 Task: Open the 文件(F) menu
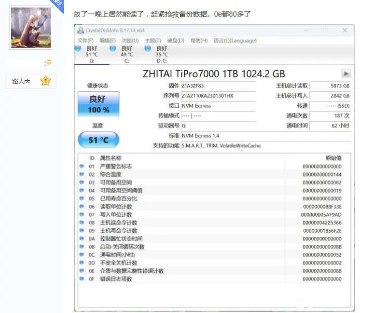click(85, 41)
